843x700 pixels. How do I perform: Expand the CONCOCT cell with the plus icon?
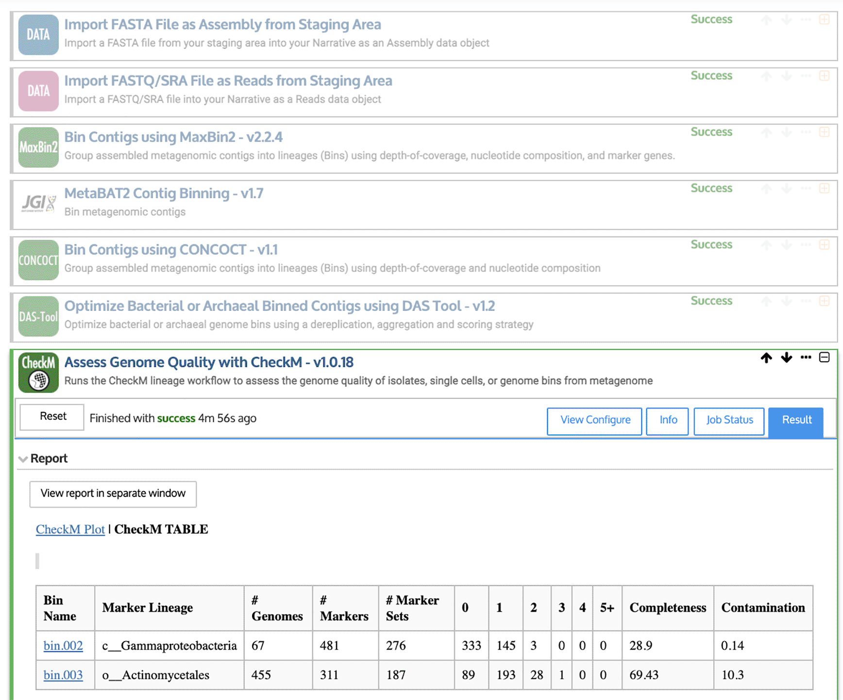(824, 245)
